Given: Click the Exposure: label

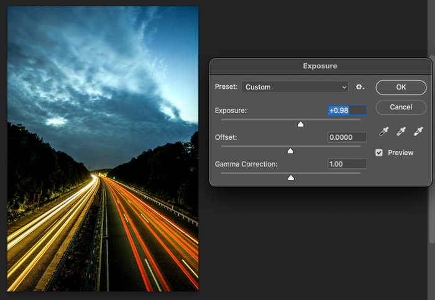Looking at the screenshot, I should (x=231, y=111).
